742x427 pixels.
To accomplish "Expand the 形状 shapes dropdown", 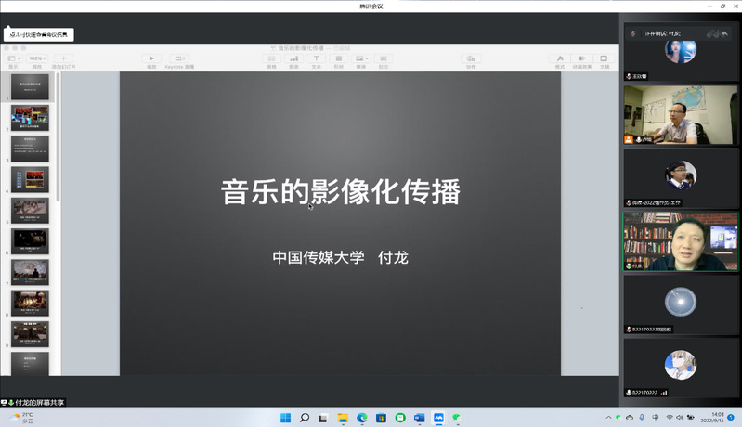I will pyautogui.click(x=338, y=58).
